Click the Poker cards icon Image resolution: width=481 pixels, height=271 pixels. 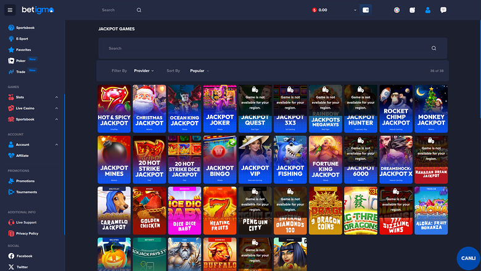(x=11, y=60)
